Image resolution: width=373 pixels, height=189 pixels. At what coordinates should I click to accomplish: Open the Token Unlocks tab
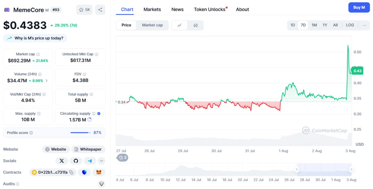(x=210, y=9)
